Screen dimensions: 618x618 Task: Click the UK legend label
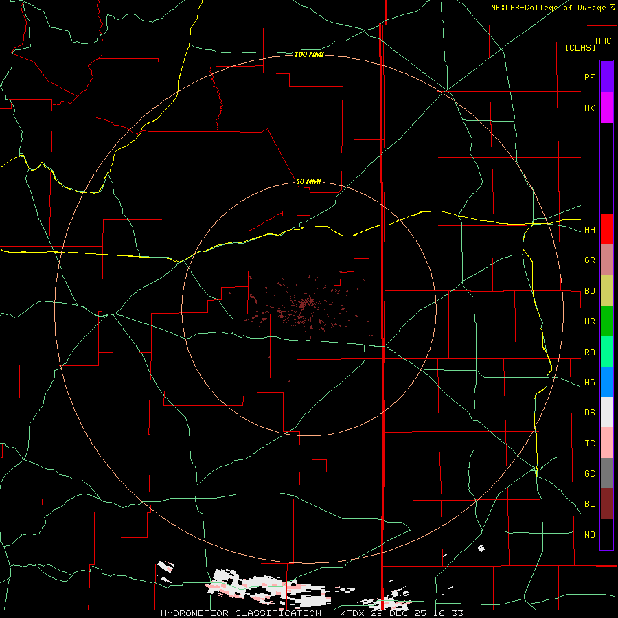pos(589,108)
